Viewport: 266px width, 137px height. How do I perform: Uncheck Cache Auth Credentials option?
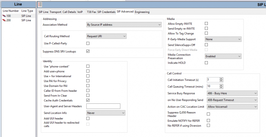88,100
